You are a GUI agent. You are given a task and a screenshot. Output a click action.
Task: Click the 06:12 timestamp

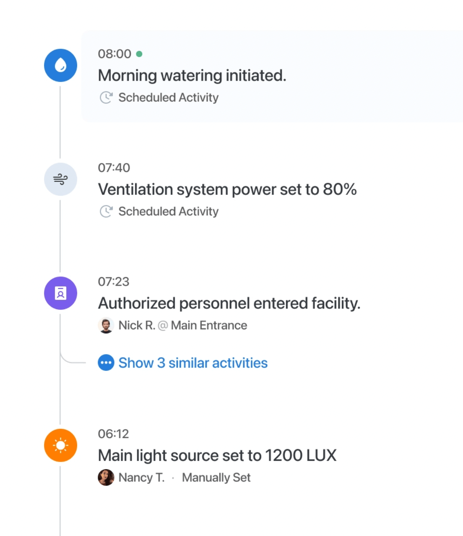click(114, 434)
